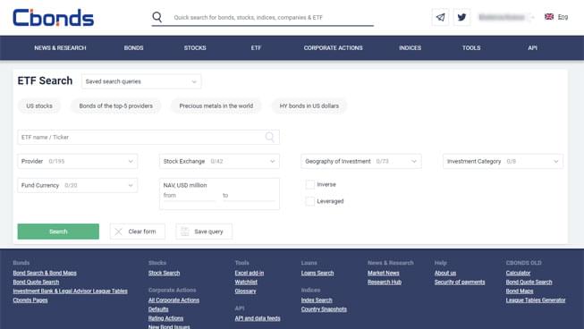Click the Telegram paper-plane icon
The image size is (584, 329).
[x=440, y=17]
